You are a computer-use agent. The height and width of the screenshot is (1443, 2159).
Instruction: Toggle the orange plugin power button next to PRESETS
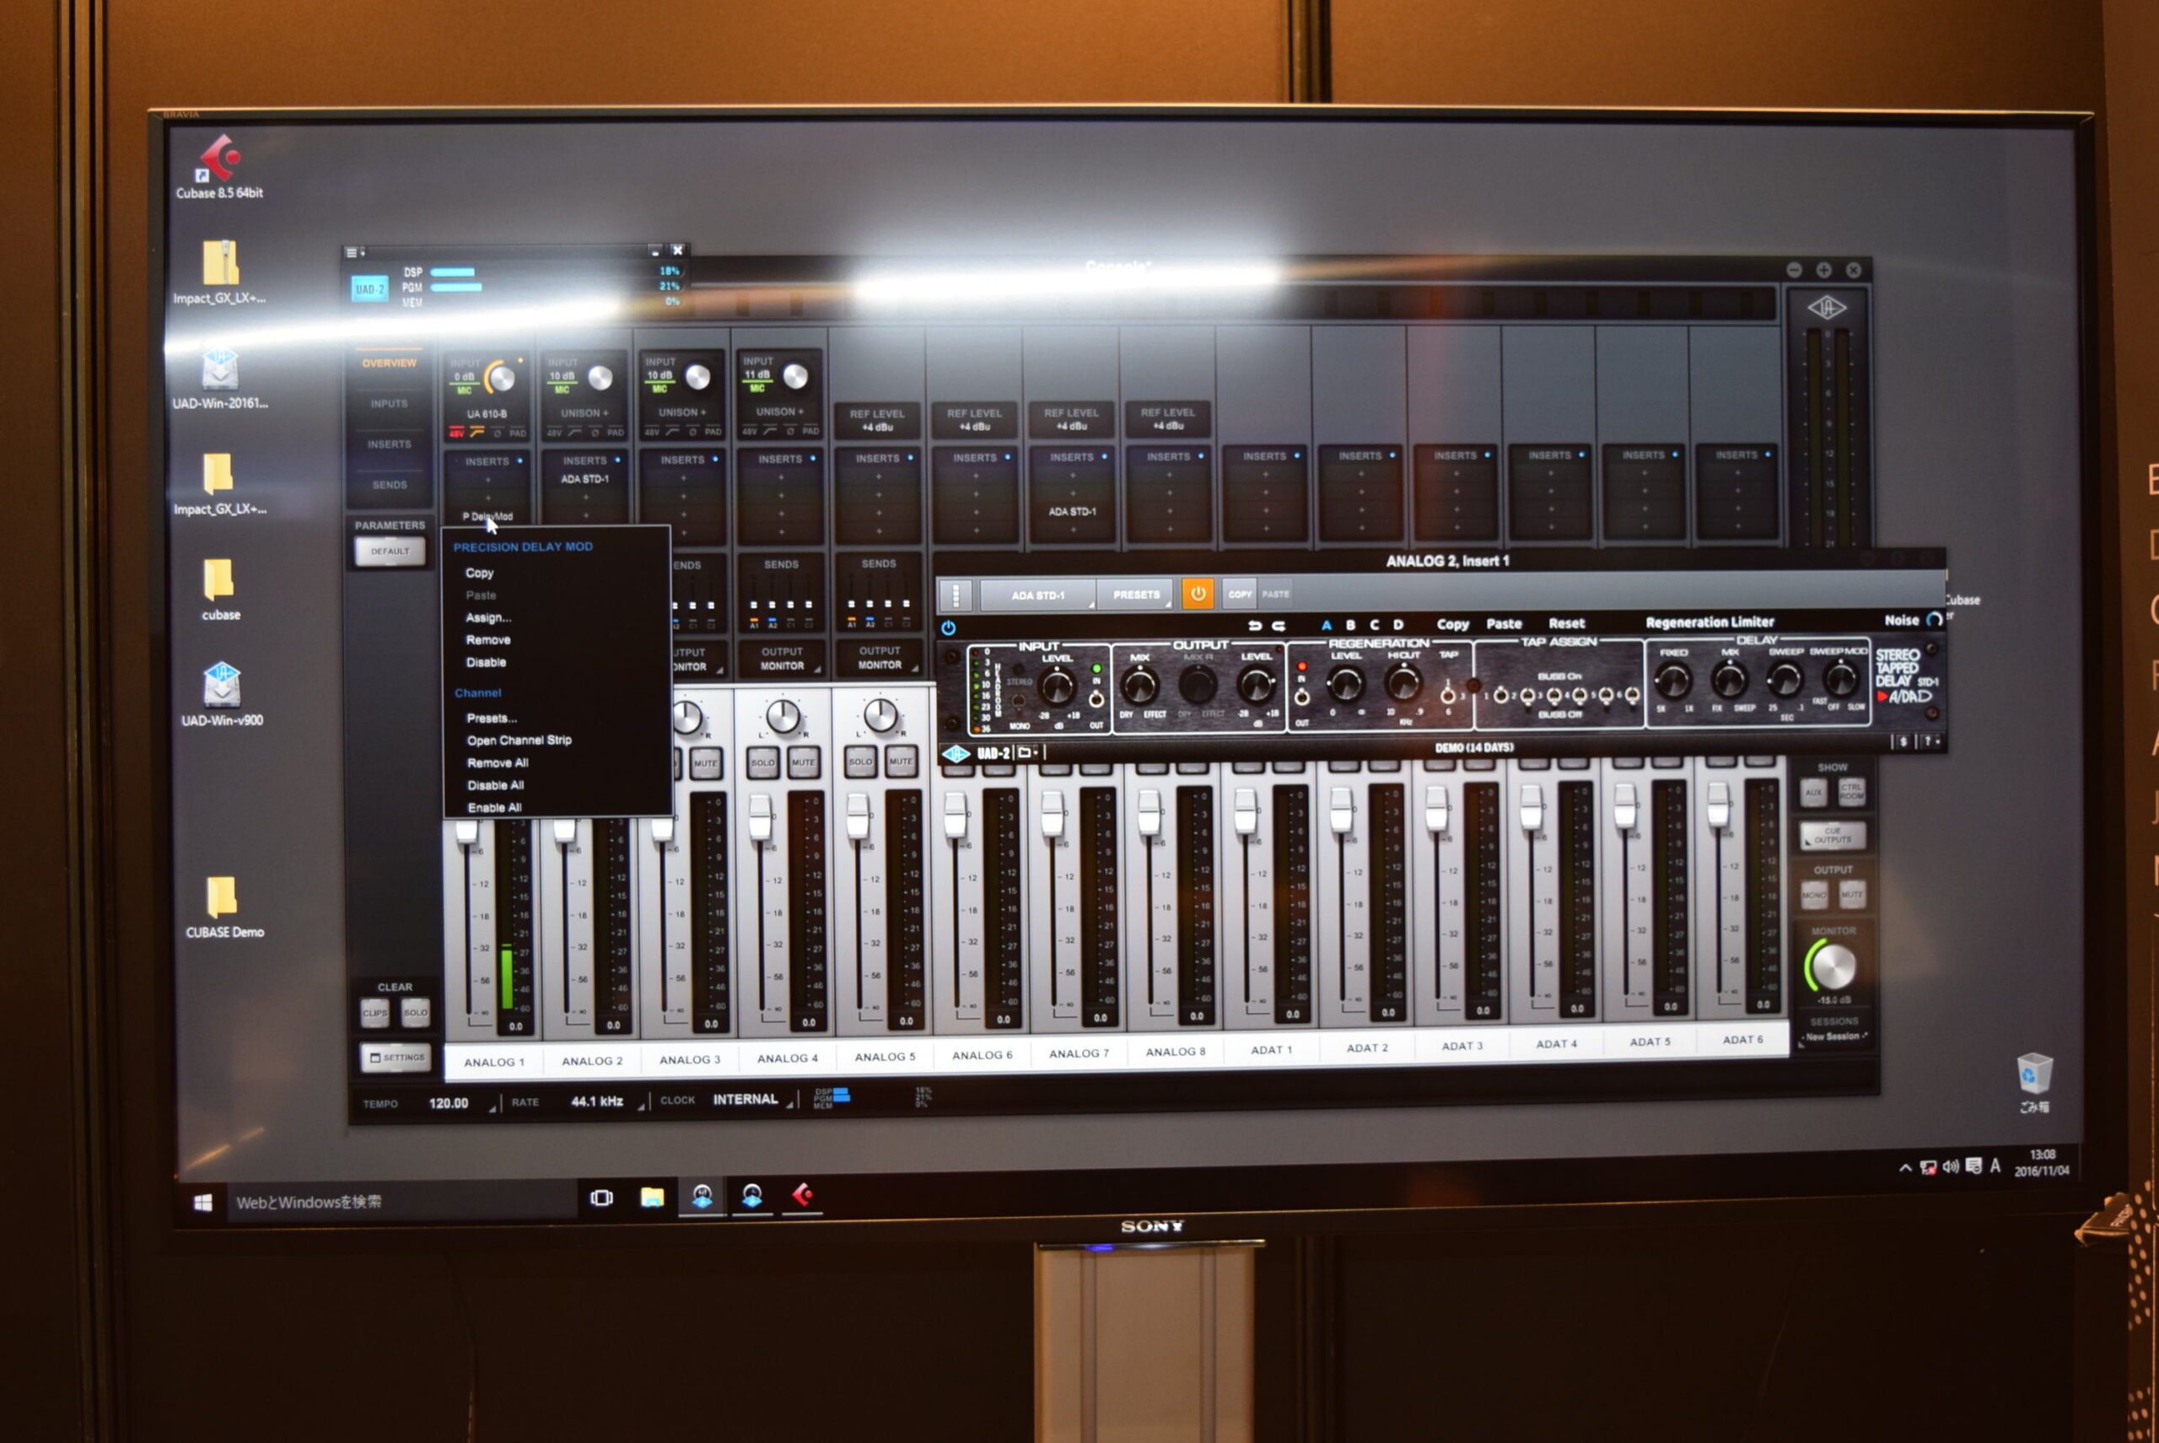pyautogui.click(x=1198, y=594)
